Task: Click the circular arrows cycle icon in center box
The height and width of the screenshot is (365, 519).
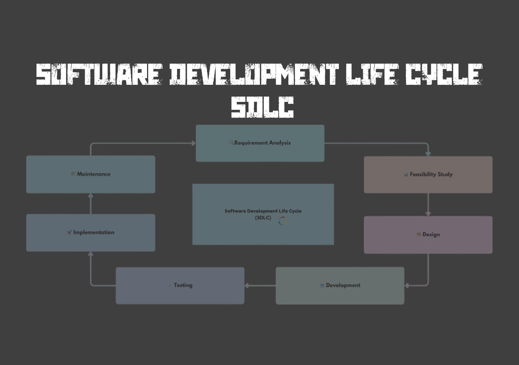Action: point(283,221)
